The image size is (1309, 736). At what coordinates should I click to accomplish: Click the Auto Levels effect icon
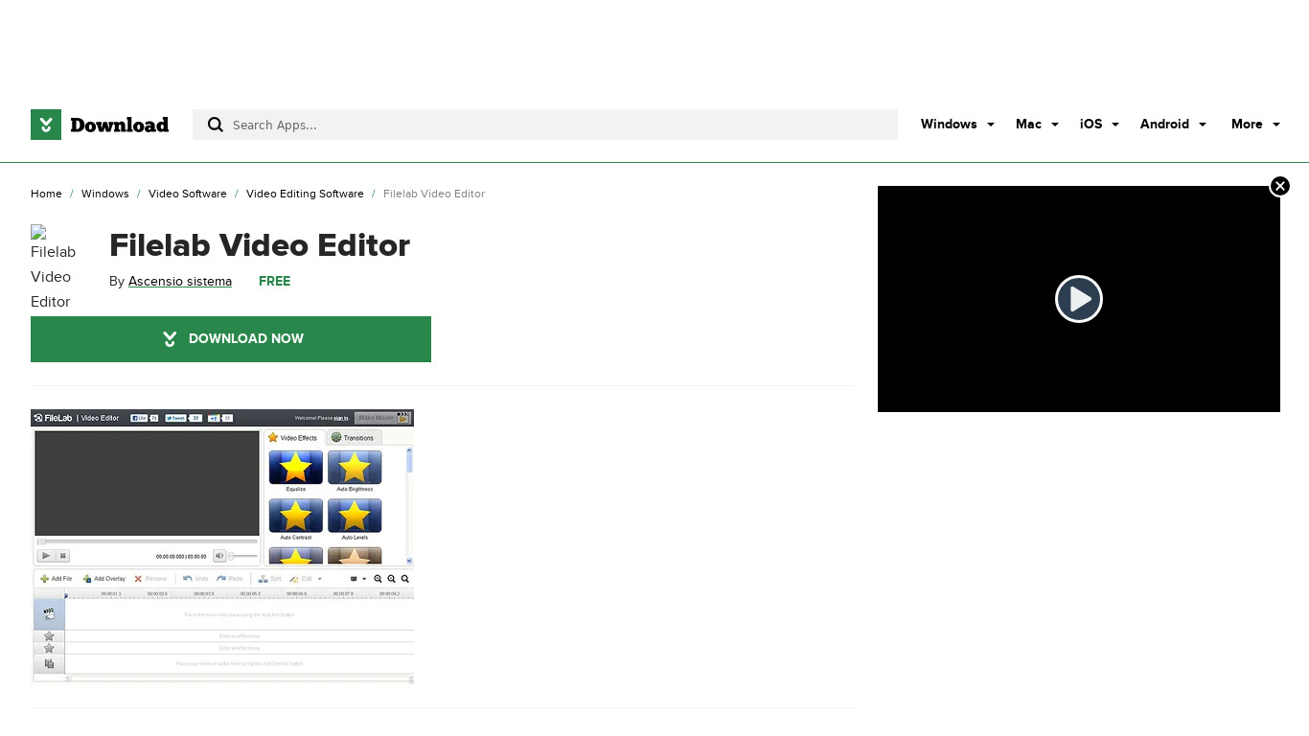[x=355, y=516]
